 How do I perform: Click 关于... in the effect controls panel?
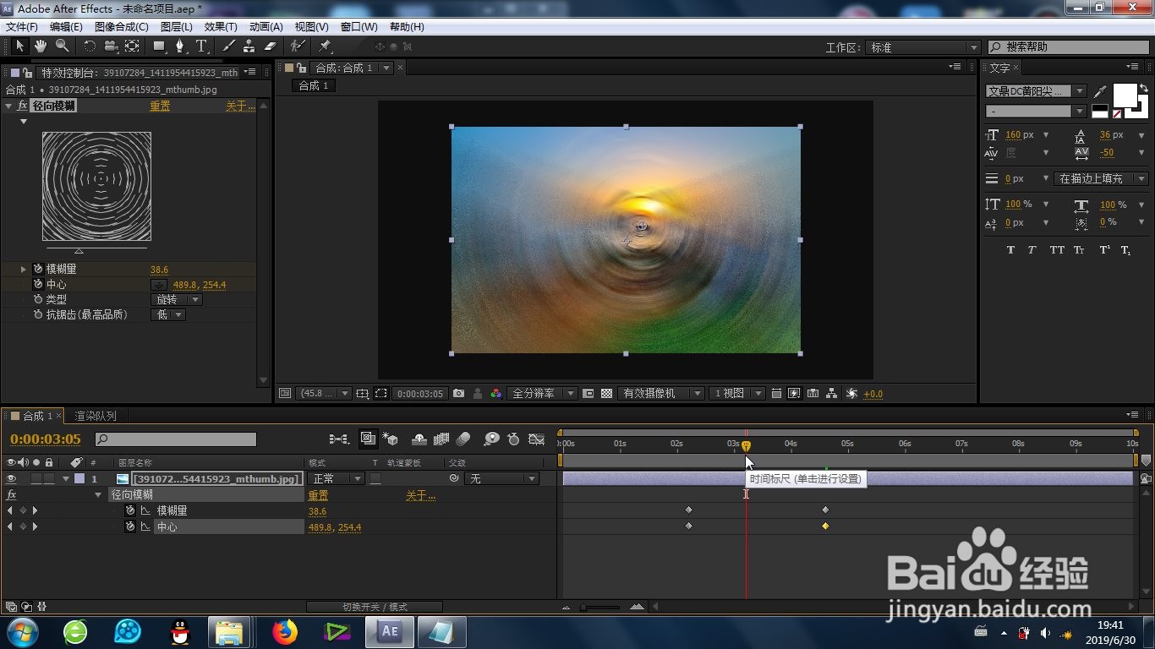click(x=240, y=106)
